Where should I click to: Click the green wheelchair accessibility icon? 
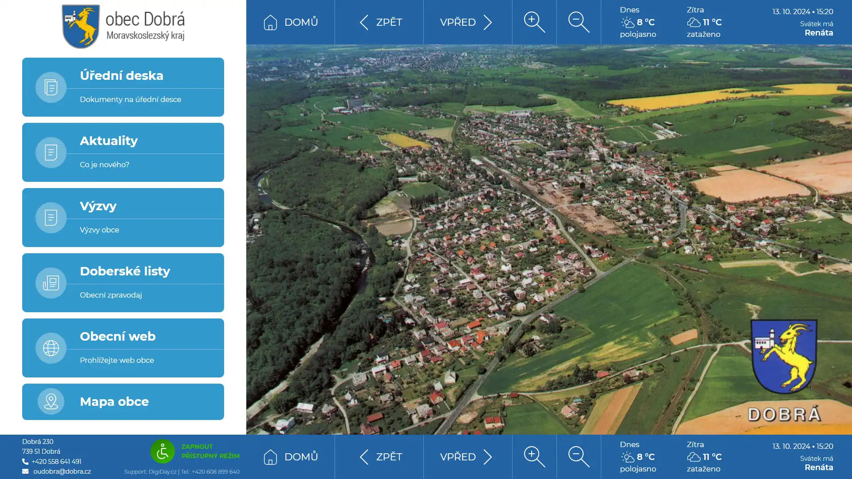point(162,452)
